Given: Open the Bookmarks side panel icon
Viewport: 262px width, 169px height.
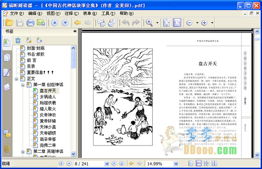Looking at the screenshot, I should pos(7,43).
